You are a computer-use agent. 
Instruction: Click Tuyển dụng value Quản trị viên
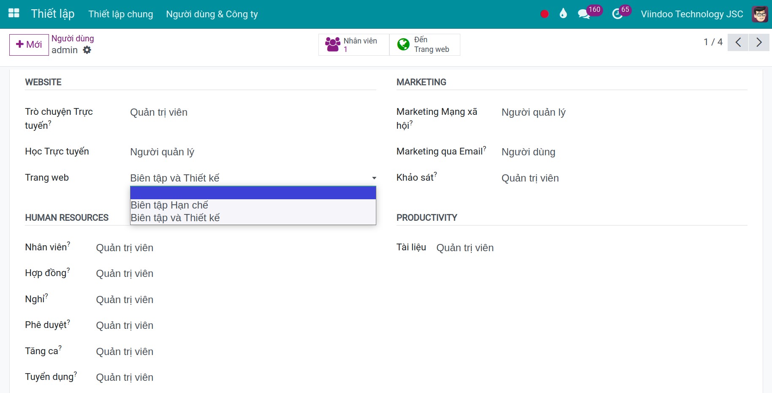click(125, 377)
